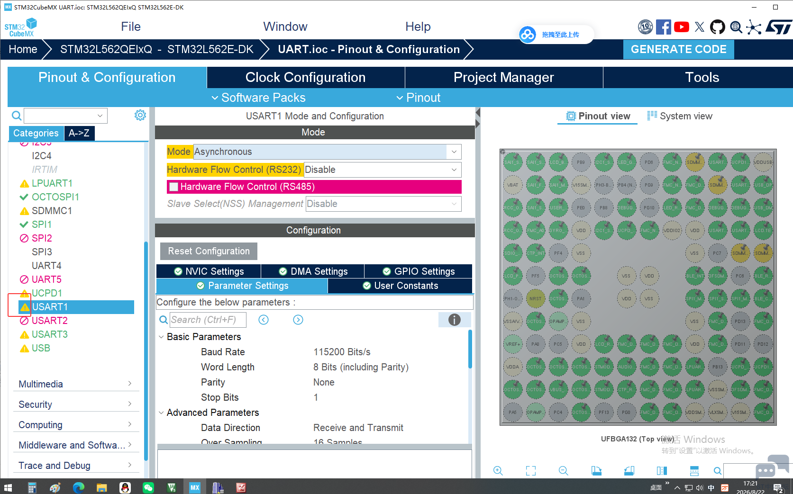
Task: Expand the Pinout dropdown menu
Action: point(419,98)
